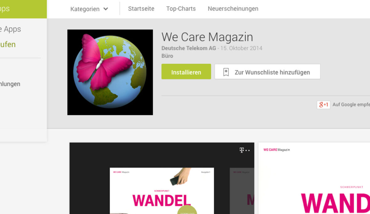Viewport: 370px width, 214px height.
Task: Open the Büro category link
Action: click(x=167, y=56)
